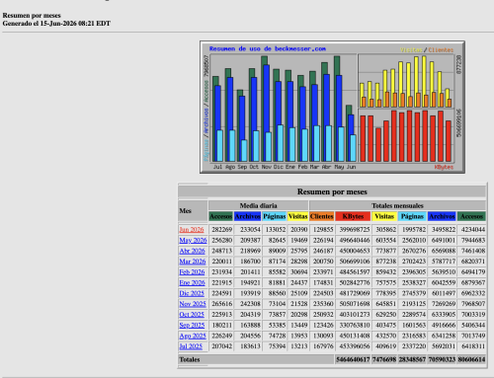494x378 pixels.
Task: Click the Ago 2025 KBytes value 450131408
Action: (355, 336)
